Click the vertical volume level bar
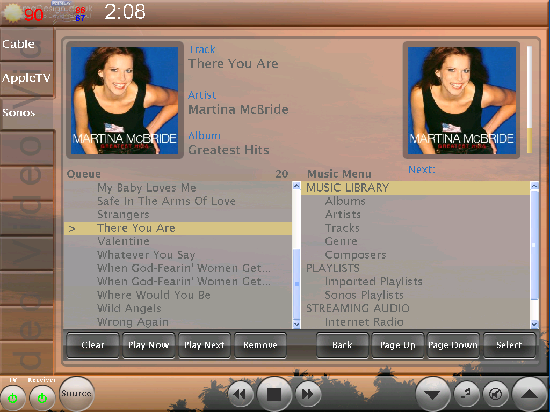This screenshot has width=550, height=412. coord(529,99)
